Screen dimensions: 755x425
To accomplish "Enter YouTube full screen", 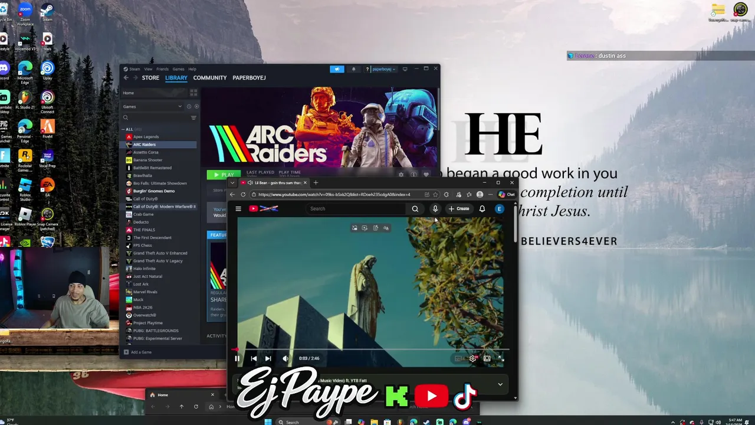I will click(x=501, y=358).
